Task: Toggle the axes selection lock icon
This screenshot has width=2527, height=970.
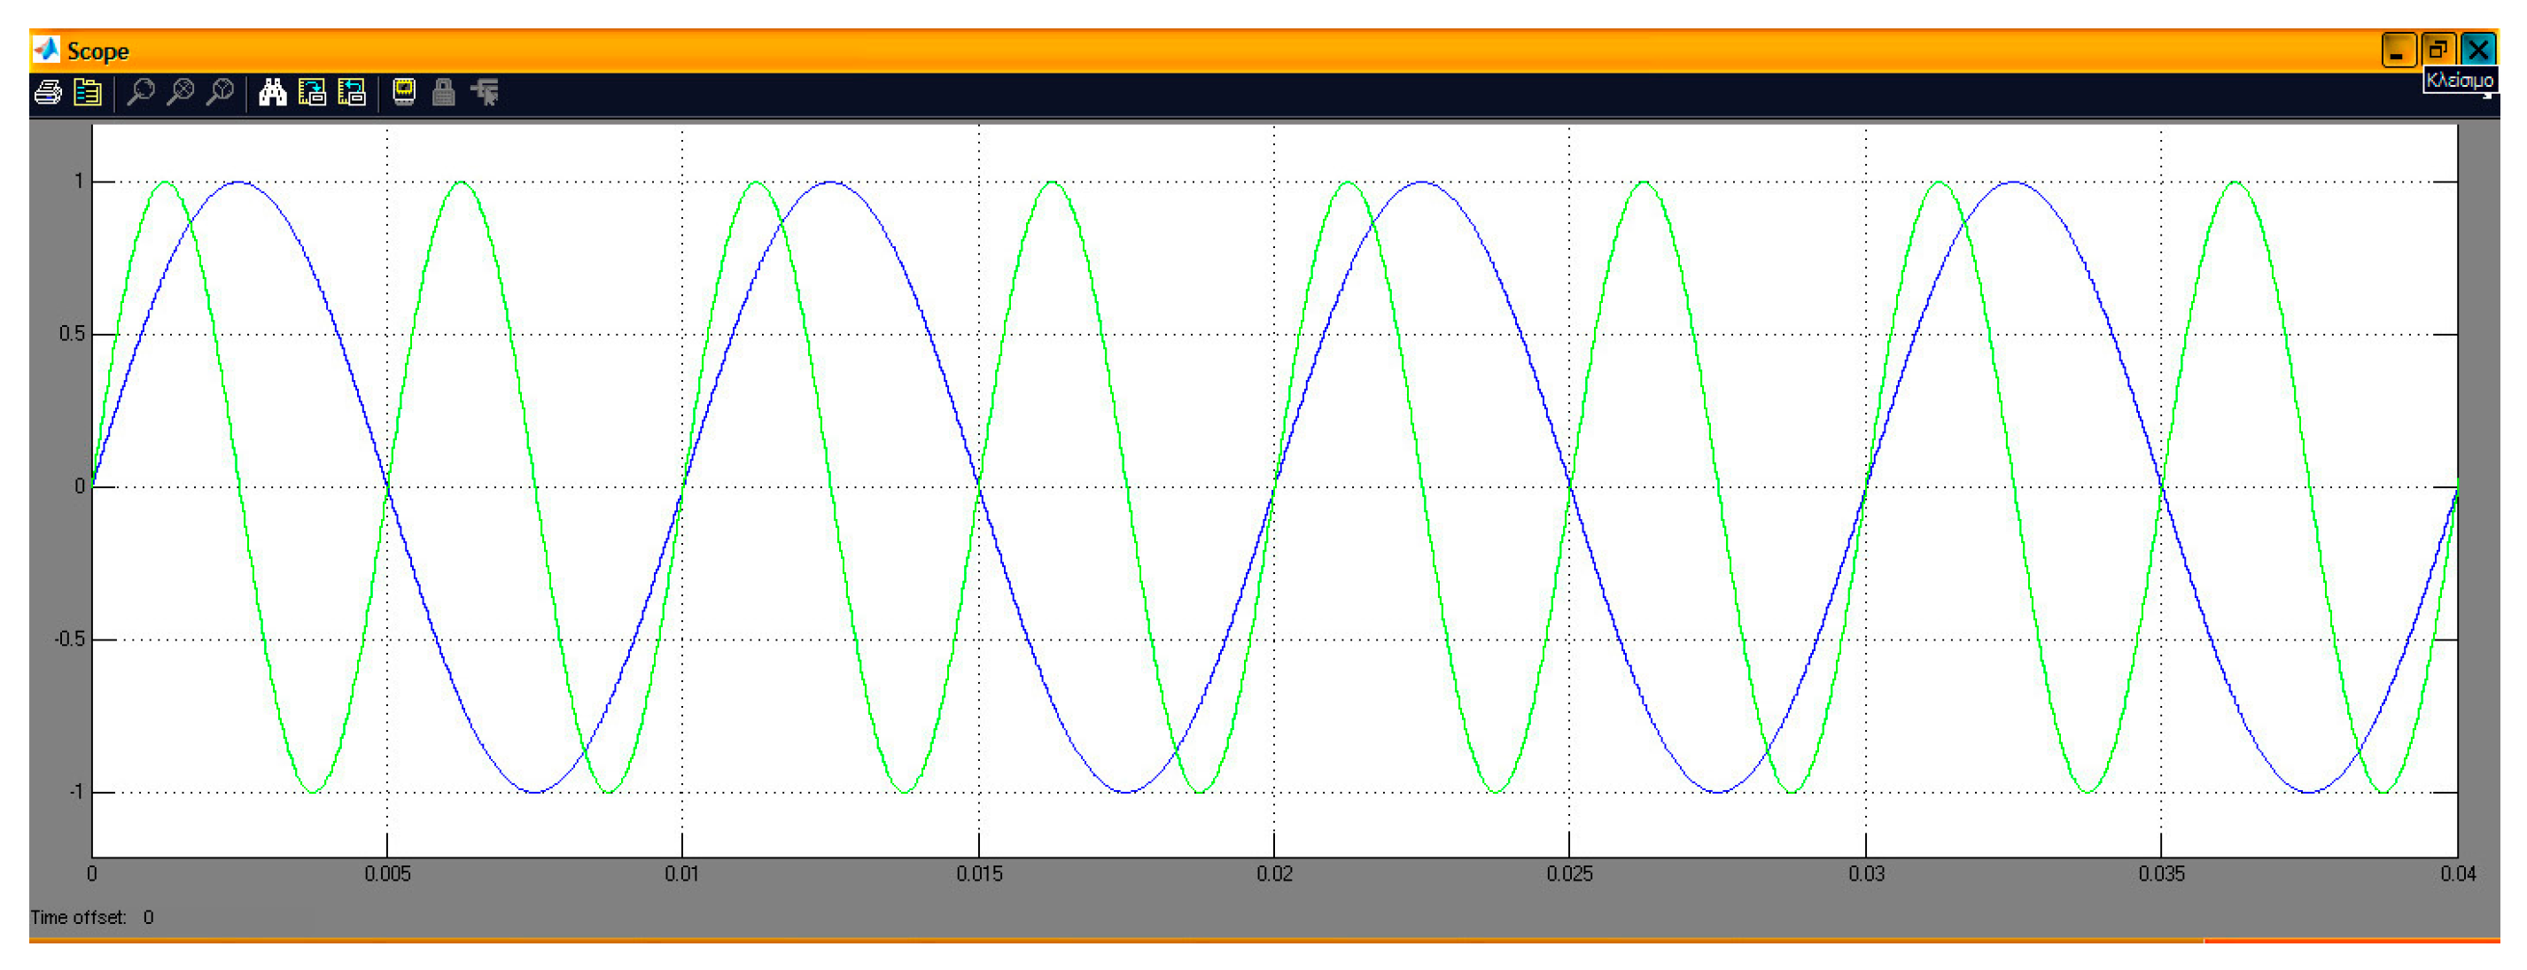Action: pos(443,93)
